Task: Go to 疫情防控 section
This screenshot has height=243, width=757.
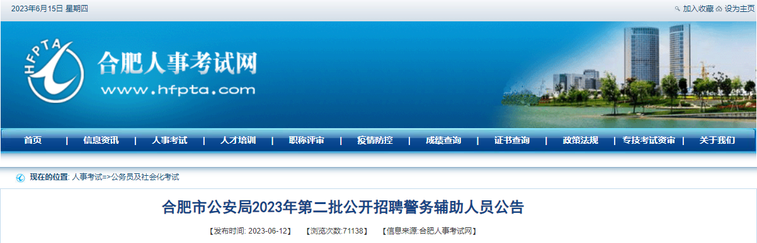Action: (x=375, y=141)
